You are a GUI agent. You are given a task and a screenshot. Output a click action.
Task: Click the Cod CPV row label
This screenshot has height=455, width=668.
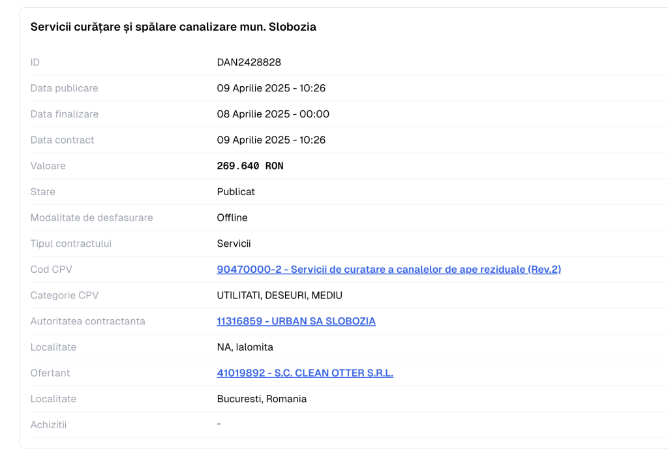[x=51, y=269]
